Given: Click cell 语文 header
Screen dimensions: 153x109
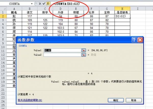Looking at the screenshot, I should click(x=30, y=13).
